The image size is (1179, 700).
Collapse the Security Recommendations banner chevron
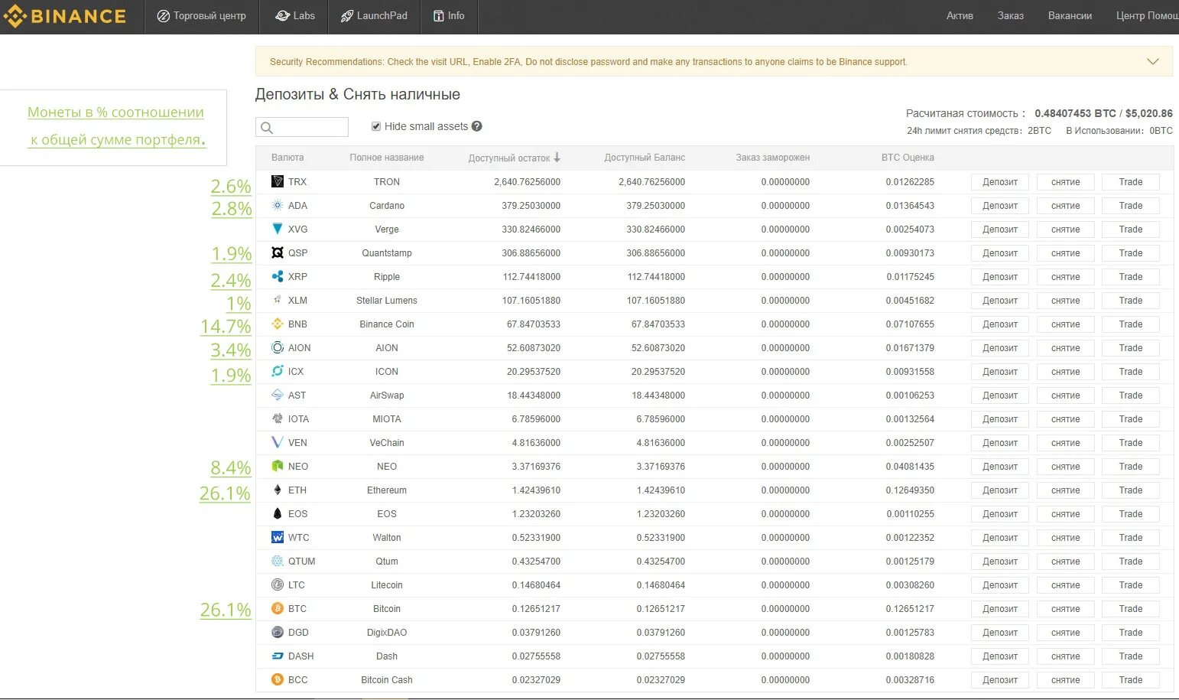[x=1153, y=62]
